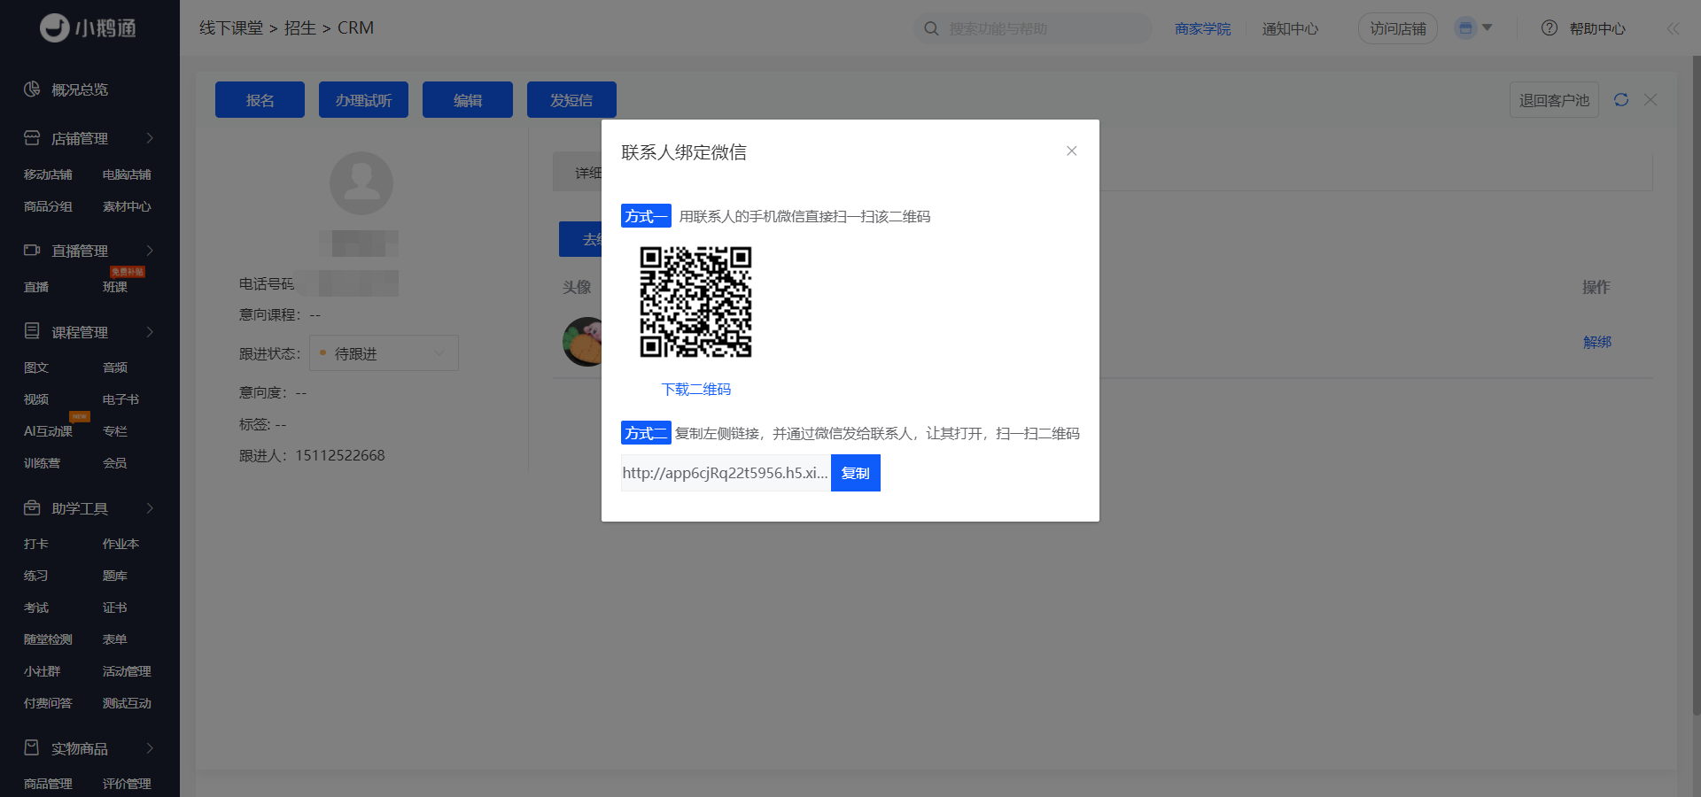The width and height of the screenshot is (1701, 797).
Task: Click the 访问店铺 button
Action: click(x=1398, y=28)
